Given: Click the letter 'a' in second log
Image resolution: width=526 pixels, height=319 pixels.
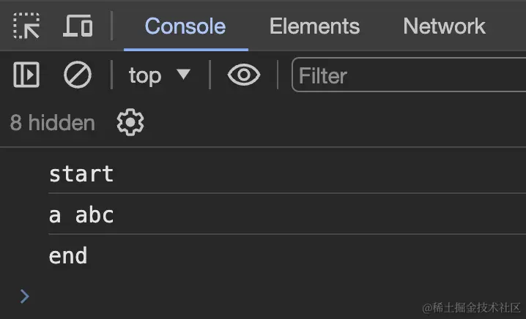Looking at the screenshot, I should [55, 215].
